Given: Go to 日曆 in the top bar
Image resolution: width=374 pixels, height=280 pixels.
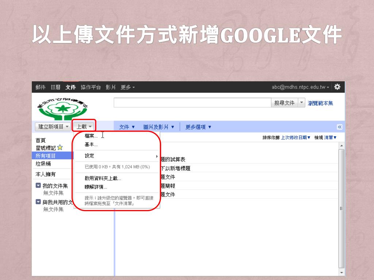Looking at the screenshot, I should tap(56, 87).
